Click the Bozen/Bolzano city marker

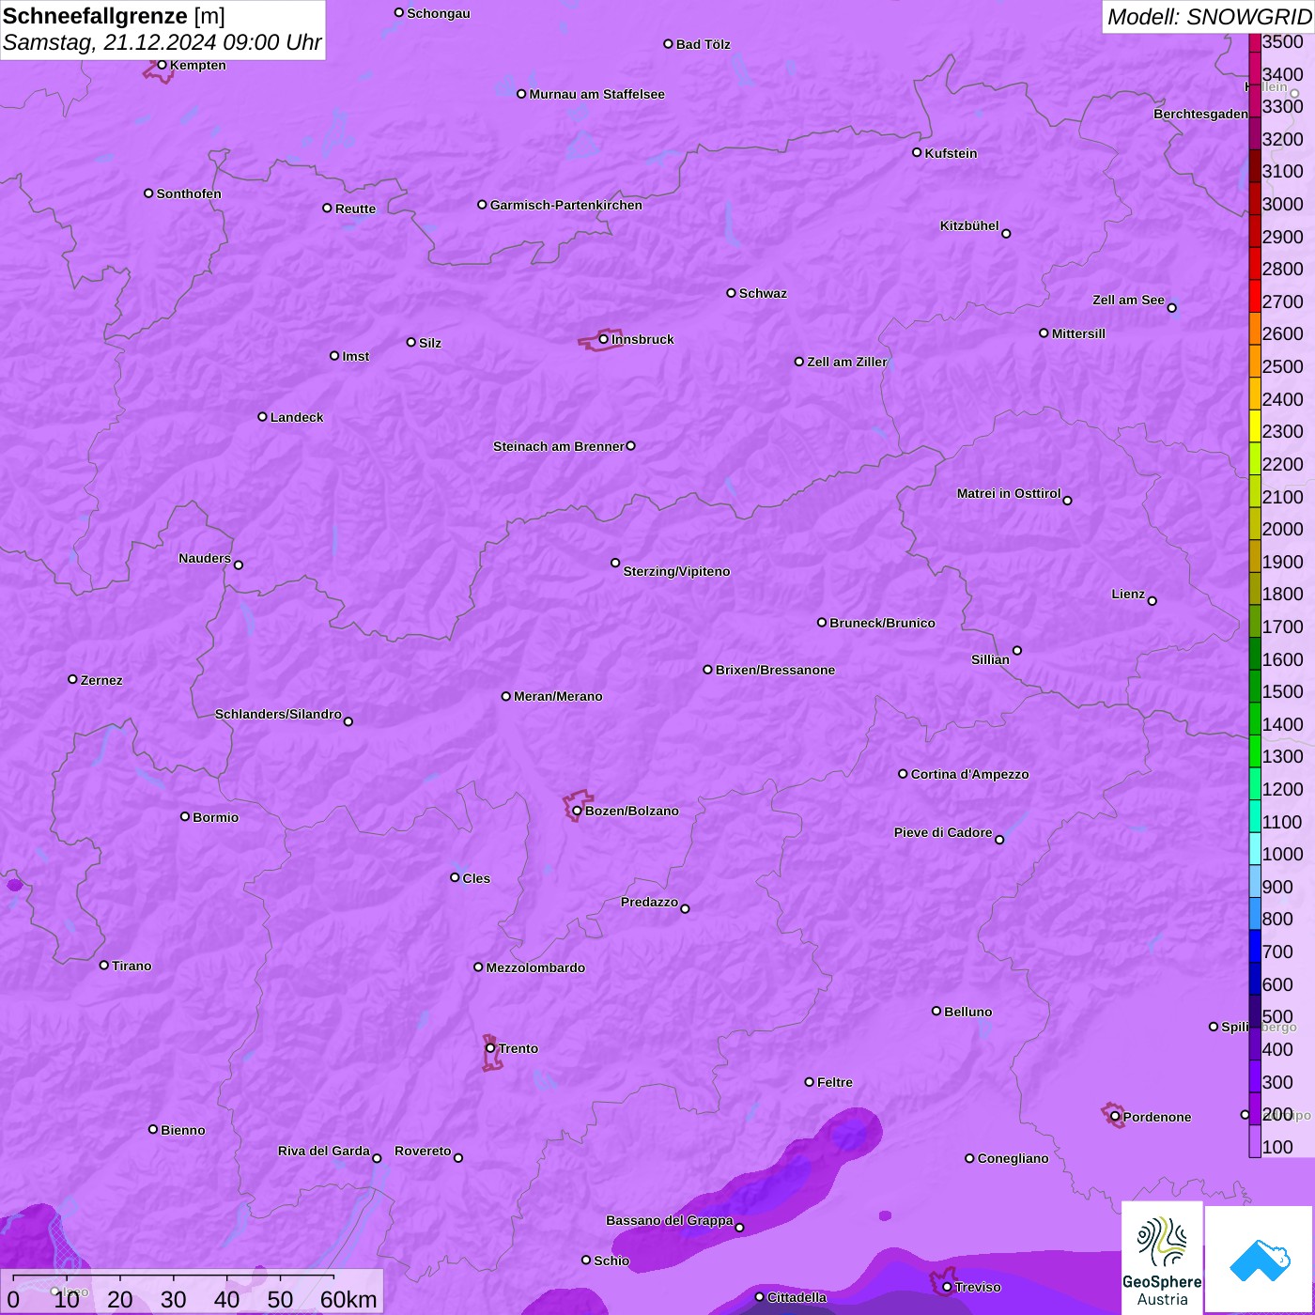577,811
